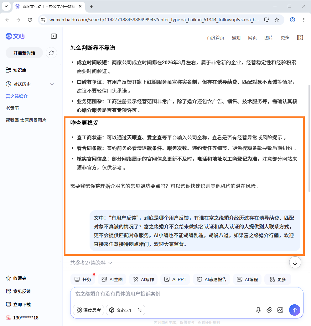
Task: Open Chrome profile avatar
Action: tap(293, 20)
